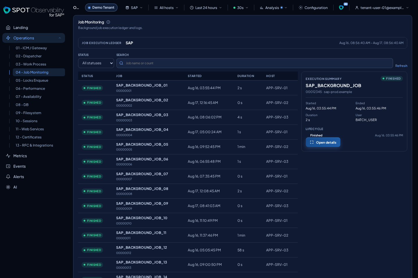Viewport: 418px width, 278px height.
Task: Open the SAP system dropdown
Action: pos(134,8)
